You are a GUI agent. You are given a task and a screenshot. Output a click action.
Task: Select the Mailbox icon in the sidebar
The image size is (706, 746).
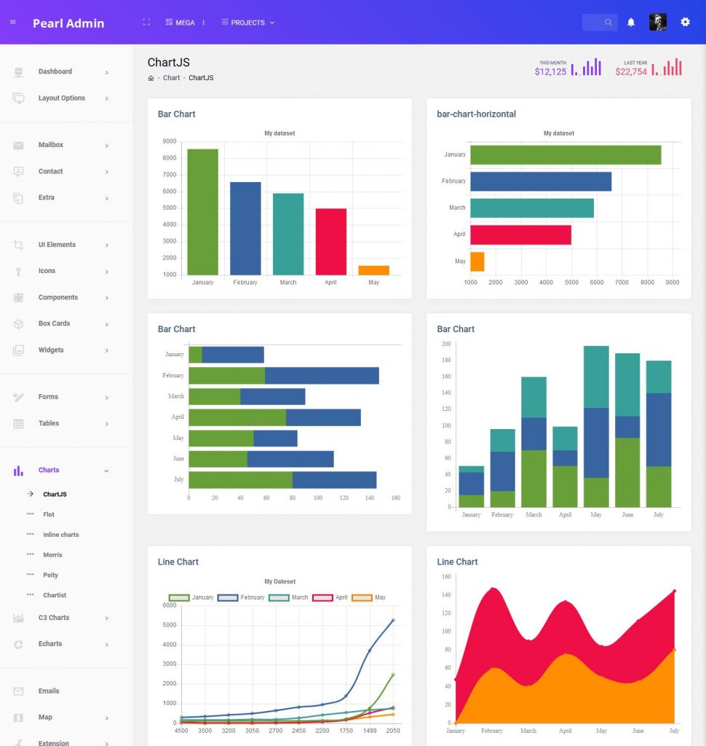point(18,144)
